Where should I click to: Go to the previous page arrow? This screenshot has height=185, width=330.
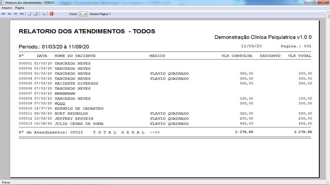coord(9,14)
